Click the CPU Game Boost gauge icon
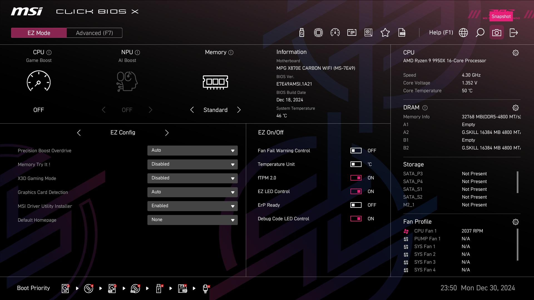This screenshot has width=534, height=300. (39, 81)
